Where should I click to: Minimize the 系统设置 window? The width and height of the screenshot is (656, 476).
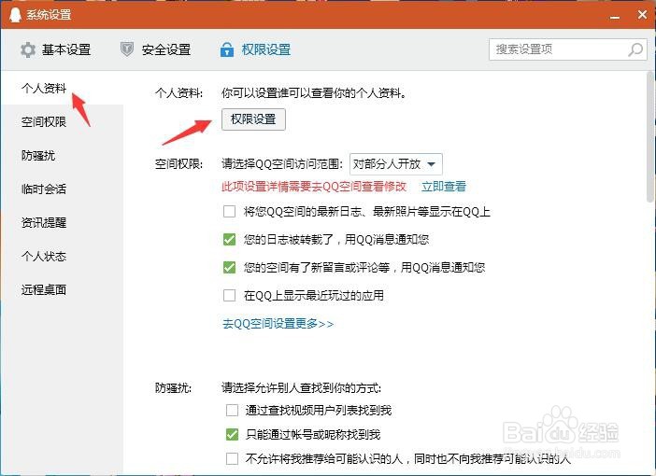pyautogui.click(x=615, y=17)
